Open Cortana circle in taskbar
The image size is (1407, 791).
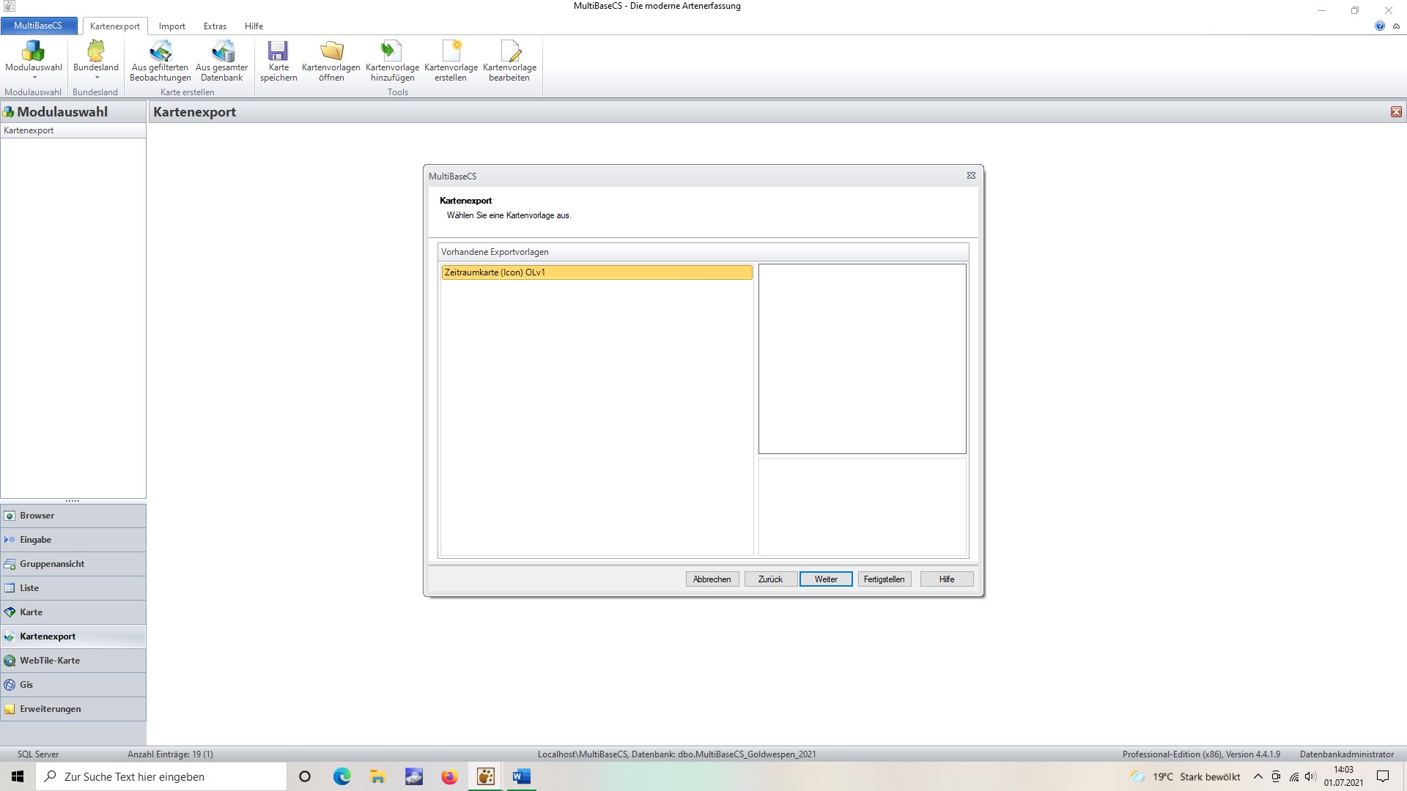click(305, 776)
